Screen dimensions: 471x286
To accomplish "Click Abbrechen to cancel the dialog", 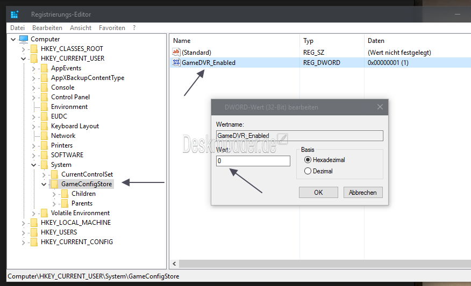I will point(363,193).
